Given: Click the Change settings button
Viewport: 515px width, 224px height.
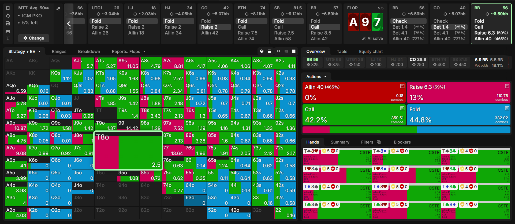Looking at the screenshot, I should tap(34, 38).
